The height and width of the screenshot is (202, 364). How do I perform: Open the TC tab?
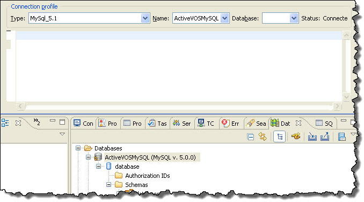[x=206, y=123]
